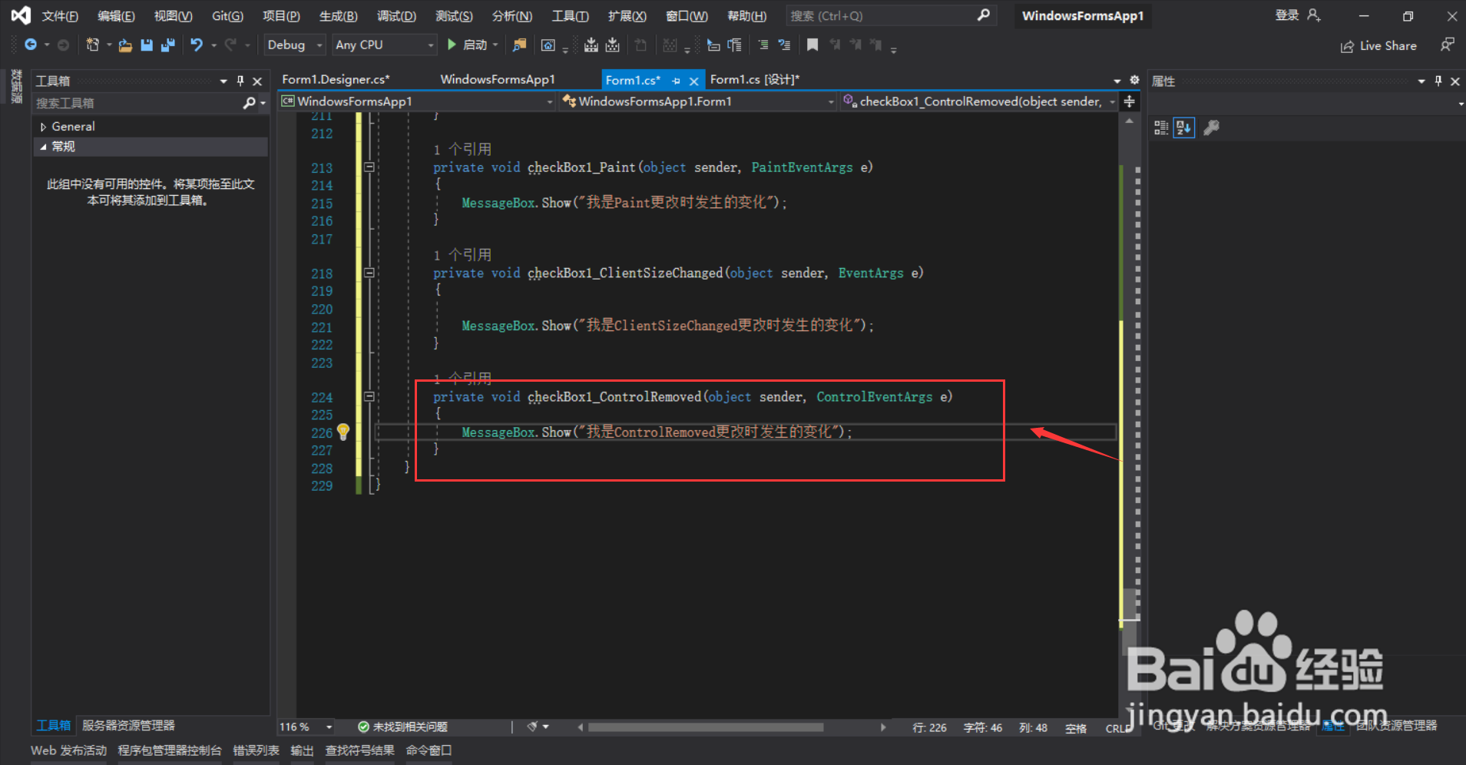Screen dimensions: 1466x765
Task: Switch to the Form1.Designer.cs* tab
Action: [336, 80]
